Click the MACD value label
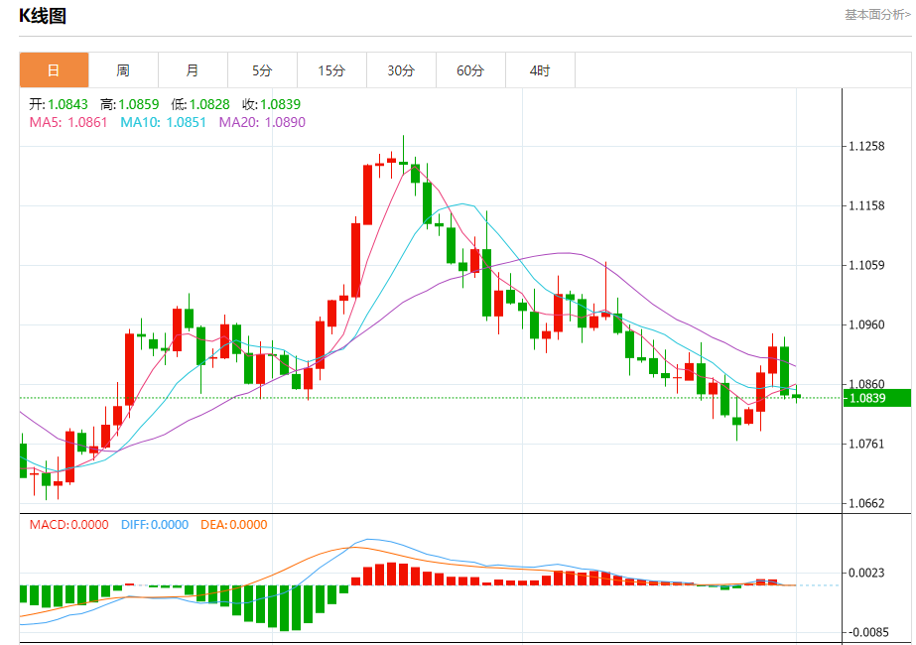916x645 pixels. [x=68, y=525]
